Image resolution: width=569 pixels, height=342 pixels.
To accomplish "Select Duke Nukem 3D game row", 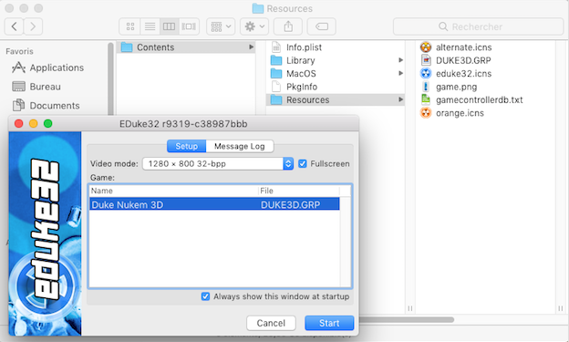I will coord(214,204).
